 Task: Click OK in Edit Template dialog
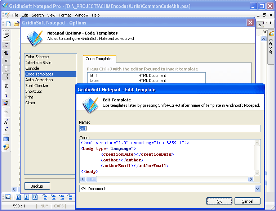(x=219, y=201)
